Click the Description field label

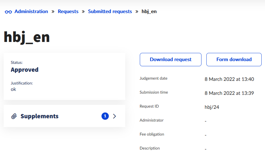pos(150,148)
